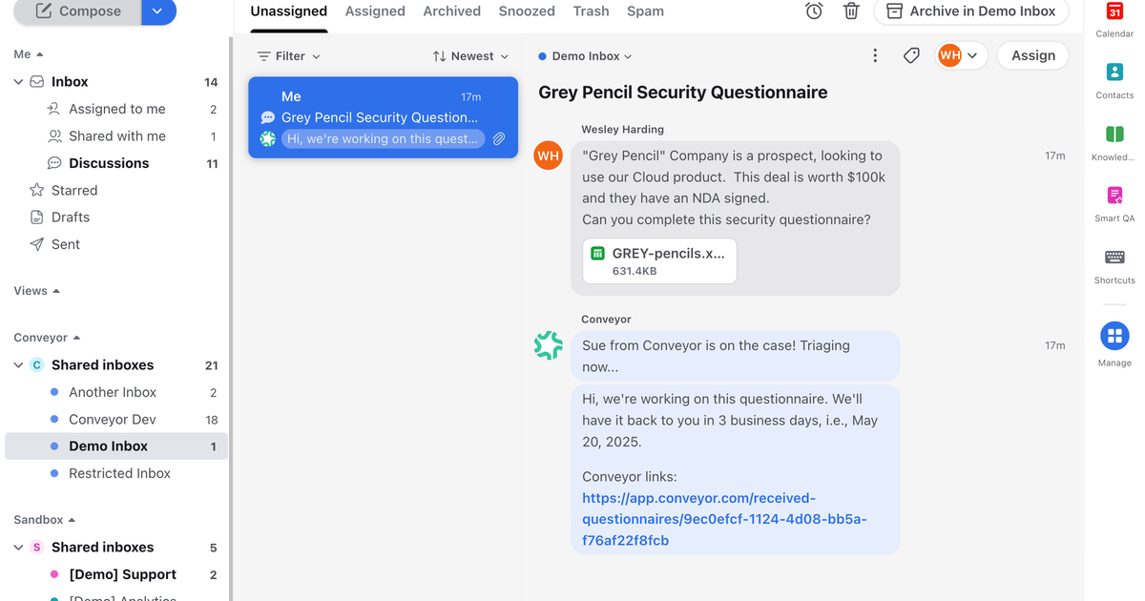Open the Shortcuts keyboard icon
1145x601 pixels.
coord(1114,258)
